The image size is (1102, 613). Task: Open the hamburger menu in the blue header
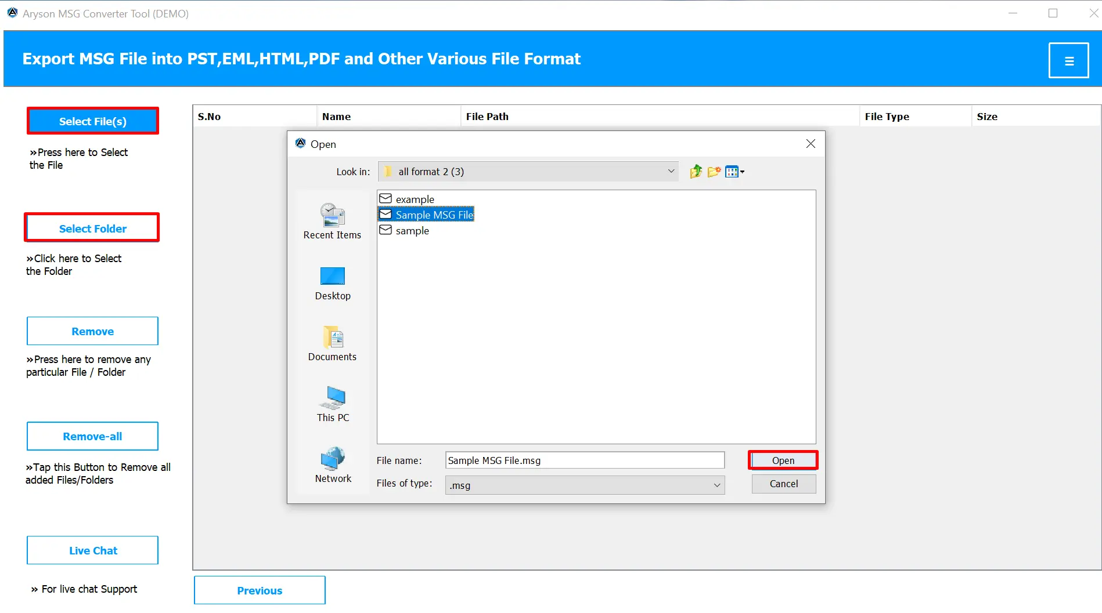click(1068, 60)
